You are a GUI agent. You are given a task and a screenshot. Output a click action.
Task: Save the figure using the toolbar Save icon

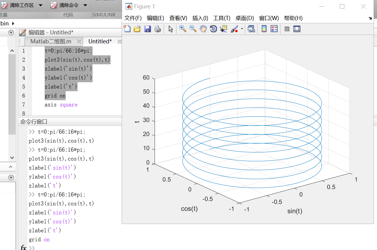[147, 29]
